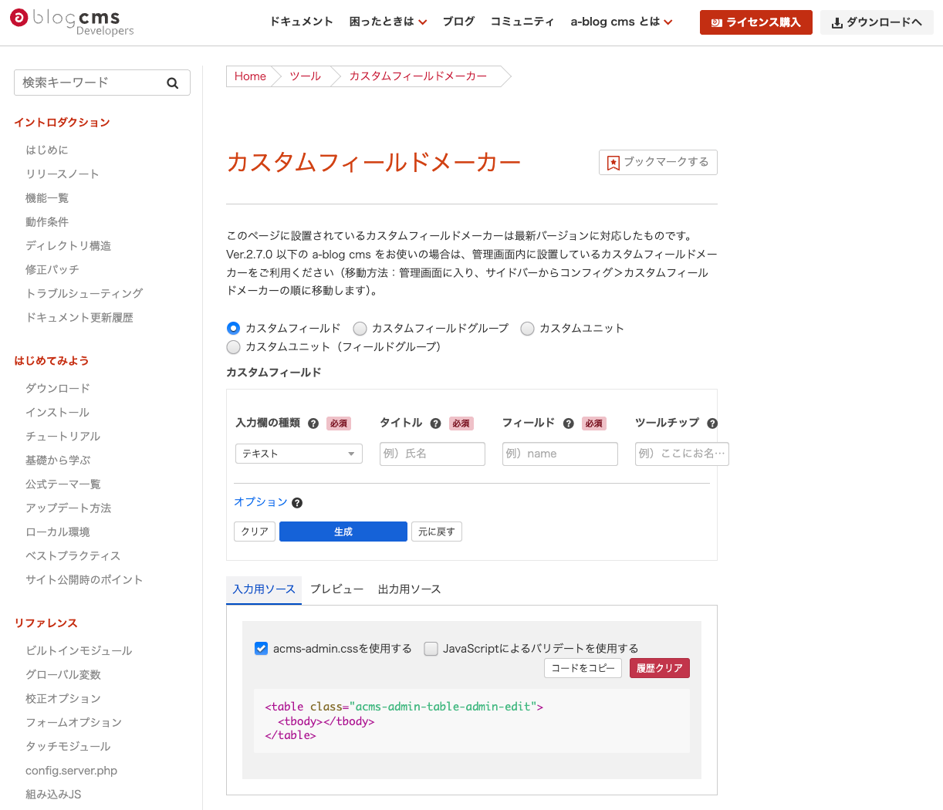Select the カスタムユニット radio button
The image size is (943, 810).
527,328
